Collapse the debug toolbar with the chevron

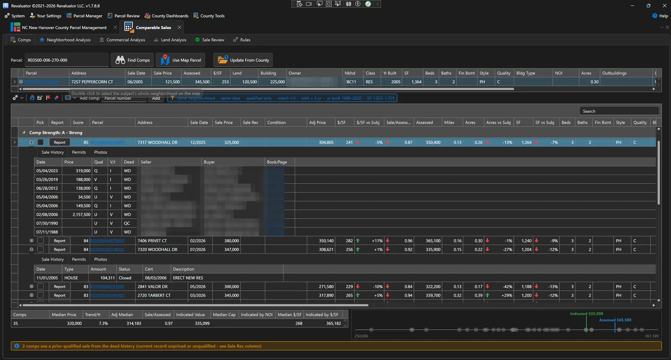(x=377, y=4)
